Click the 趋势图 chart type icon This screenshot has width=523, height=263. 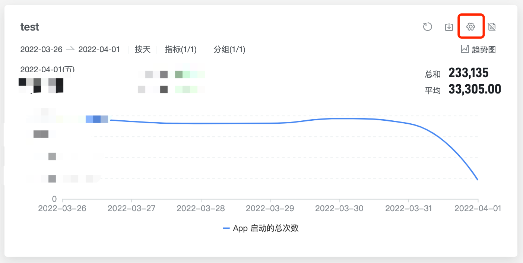pyautogui.click(x=465, y=49)
